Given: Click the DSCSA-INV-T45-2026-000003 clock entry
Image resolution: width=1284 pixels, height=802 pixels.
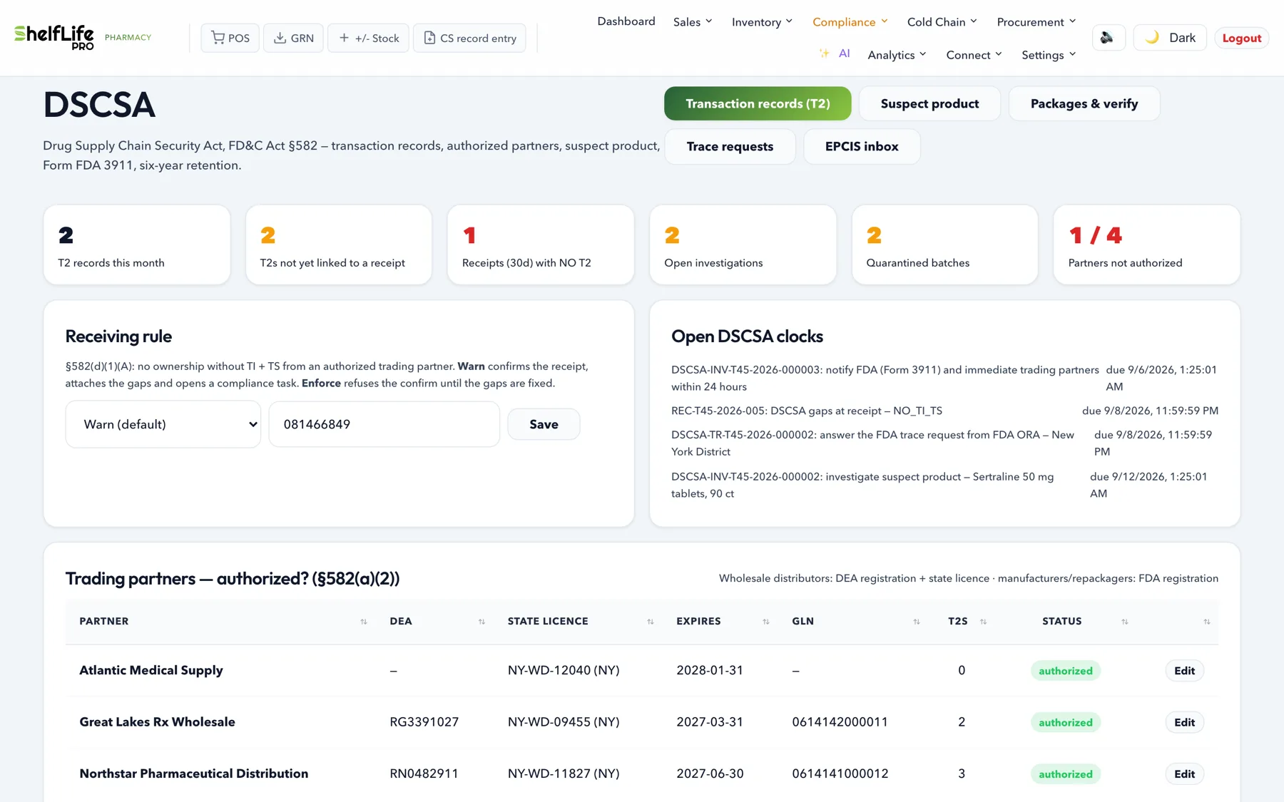Looking at the screenshot, I should (x=944, y=379).
